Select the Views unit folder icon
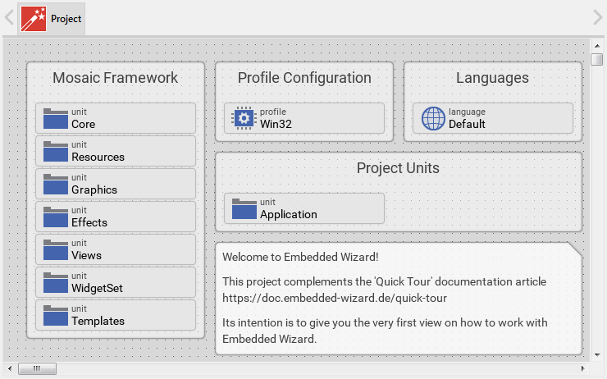This screenshot has height=379, width=607. pos(55,249)
